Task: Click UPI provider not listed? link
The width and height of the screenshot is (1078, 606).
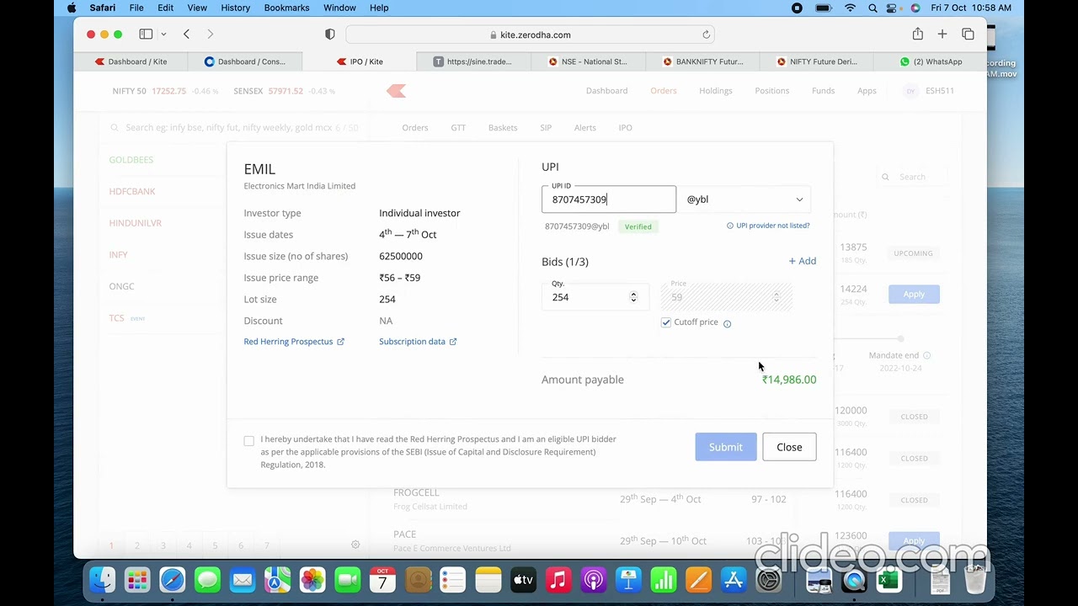Action: click(x=768, y=226)
